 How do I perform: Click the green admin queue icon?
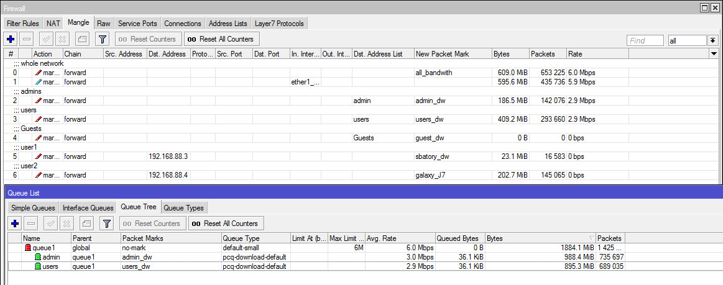pos(38,257)
